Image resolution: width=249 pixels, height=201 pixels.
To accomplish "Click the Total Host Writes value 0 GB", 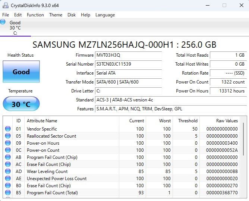I will coord(228,64).
